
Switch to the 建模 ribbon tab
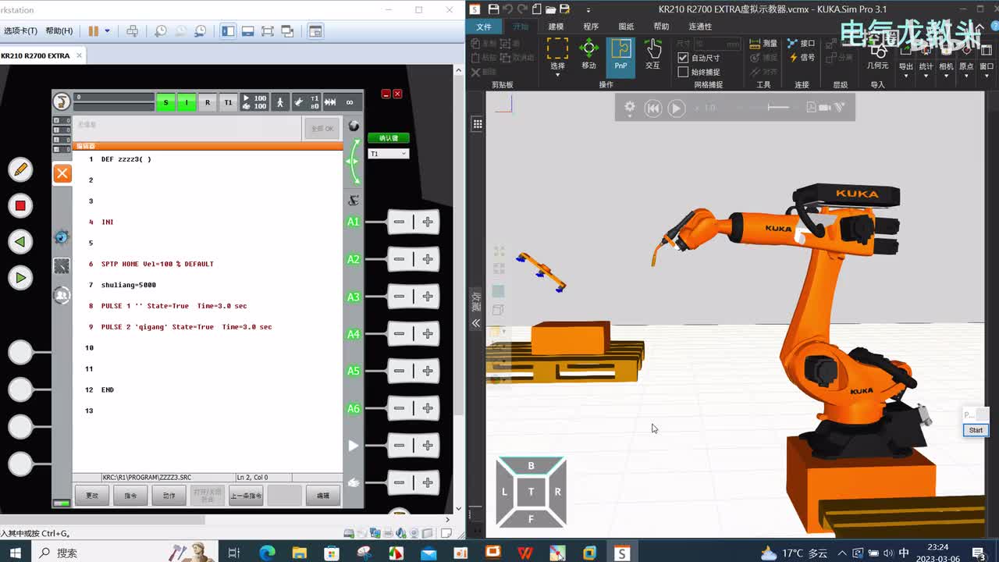point(556,27)
